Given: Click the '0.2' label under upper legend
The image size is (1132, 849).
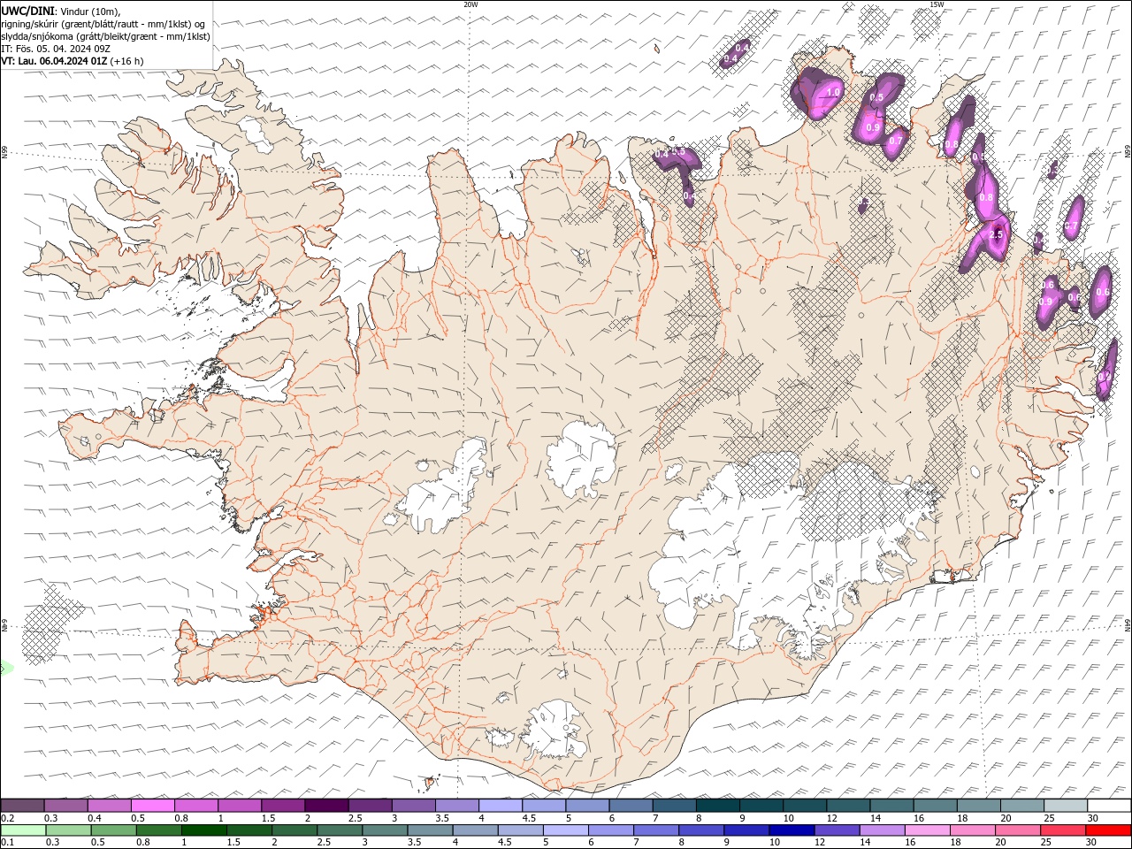Looking at the screenshot, I should [x=7, y=818].
